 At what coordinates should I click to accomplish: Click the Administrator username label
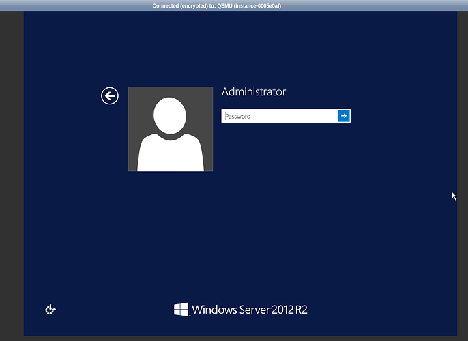[x=254, y=92]
